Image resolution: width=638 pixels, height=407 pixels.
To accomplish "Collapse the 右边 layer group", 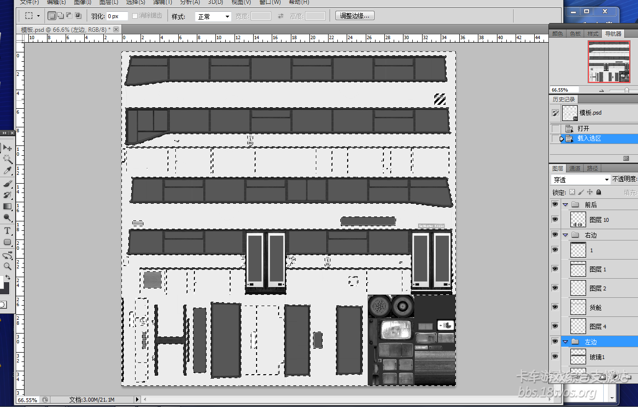I will click(x=565, y=235).
